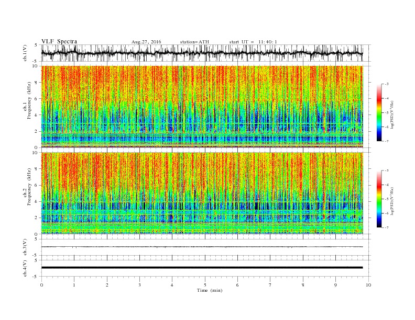Click the '-7' label on lower colorbar
Viewport: 415px width, 320px height.
386,227
